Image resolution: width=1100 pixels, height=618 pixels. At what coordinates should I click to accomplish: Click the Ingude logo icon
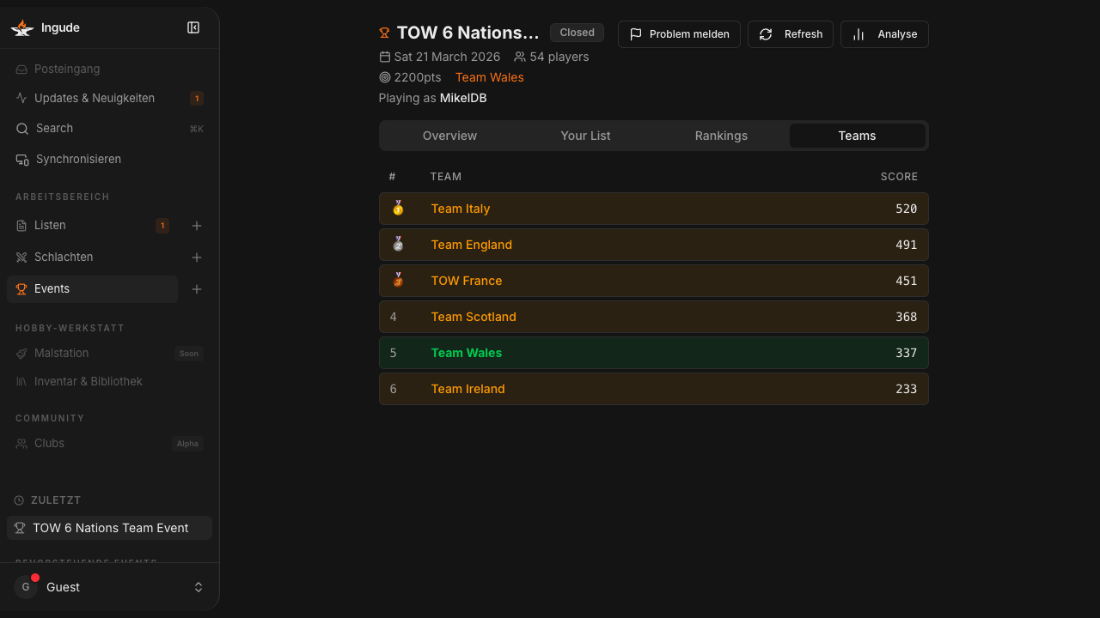21,27
